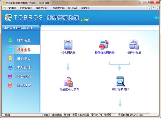Image resolution: width=161 pixels, height=118 pixels.
Task: Click the red ball beside 系统维护
Action: click(10, 85)
